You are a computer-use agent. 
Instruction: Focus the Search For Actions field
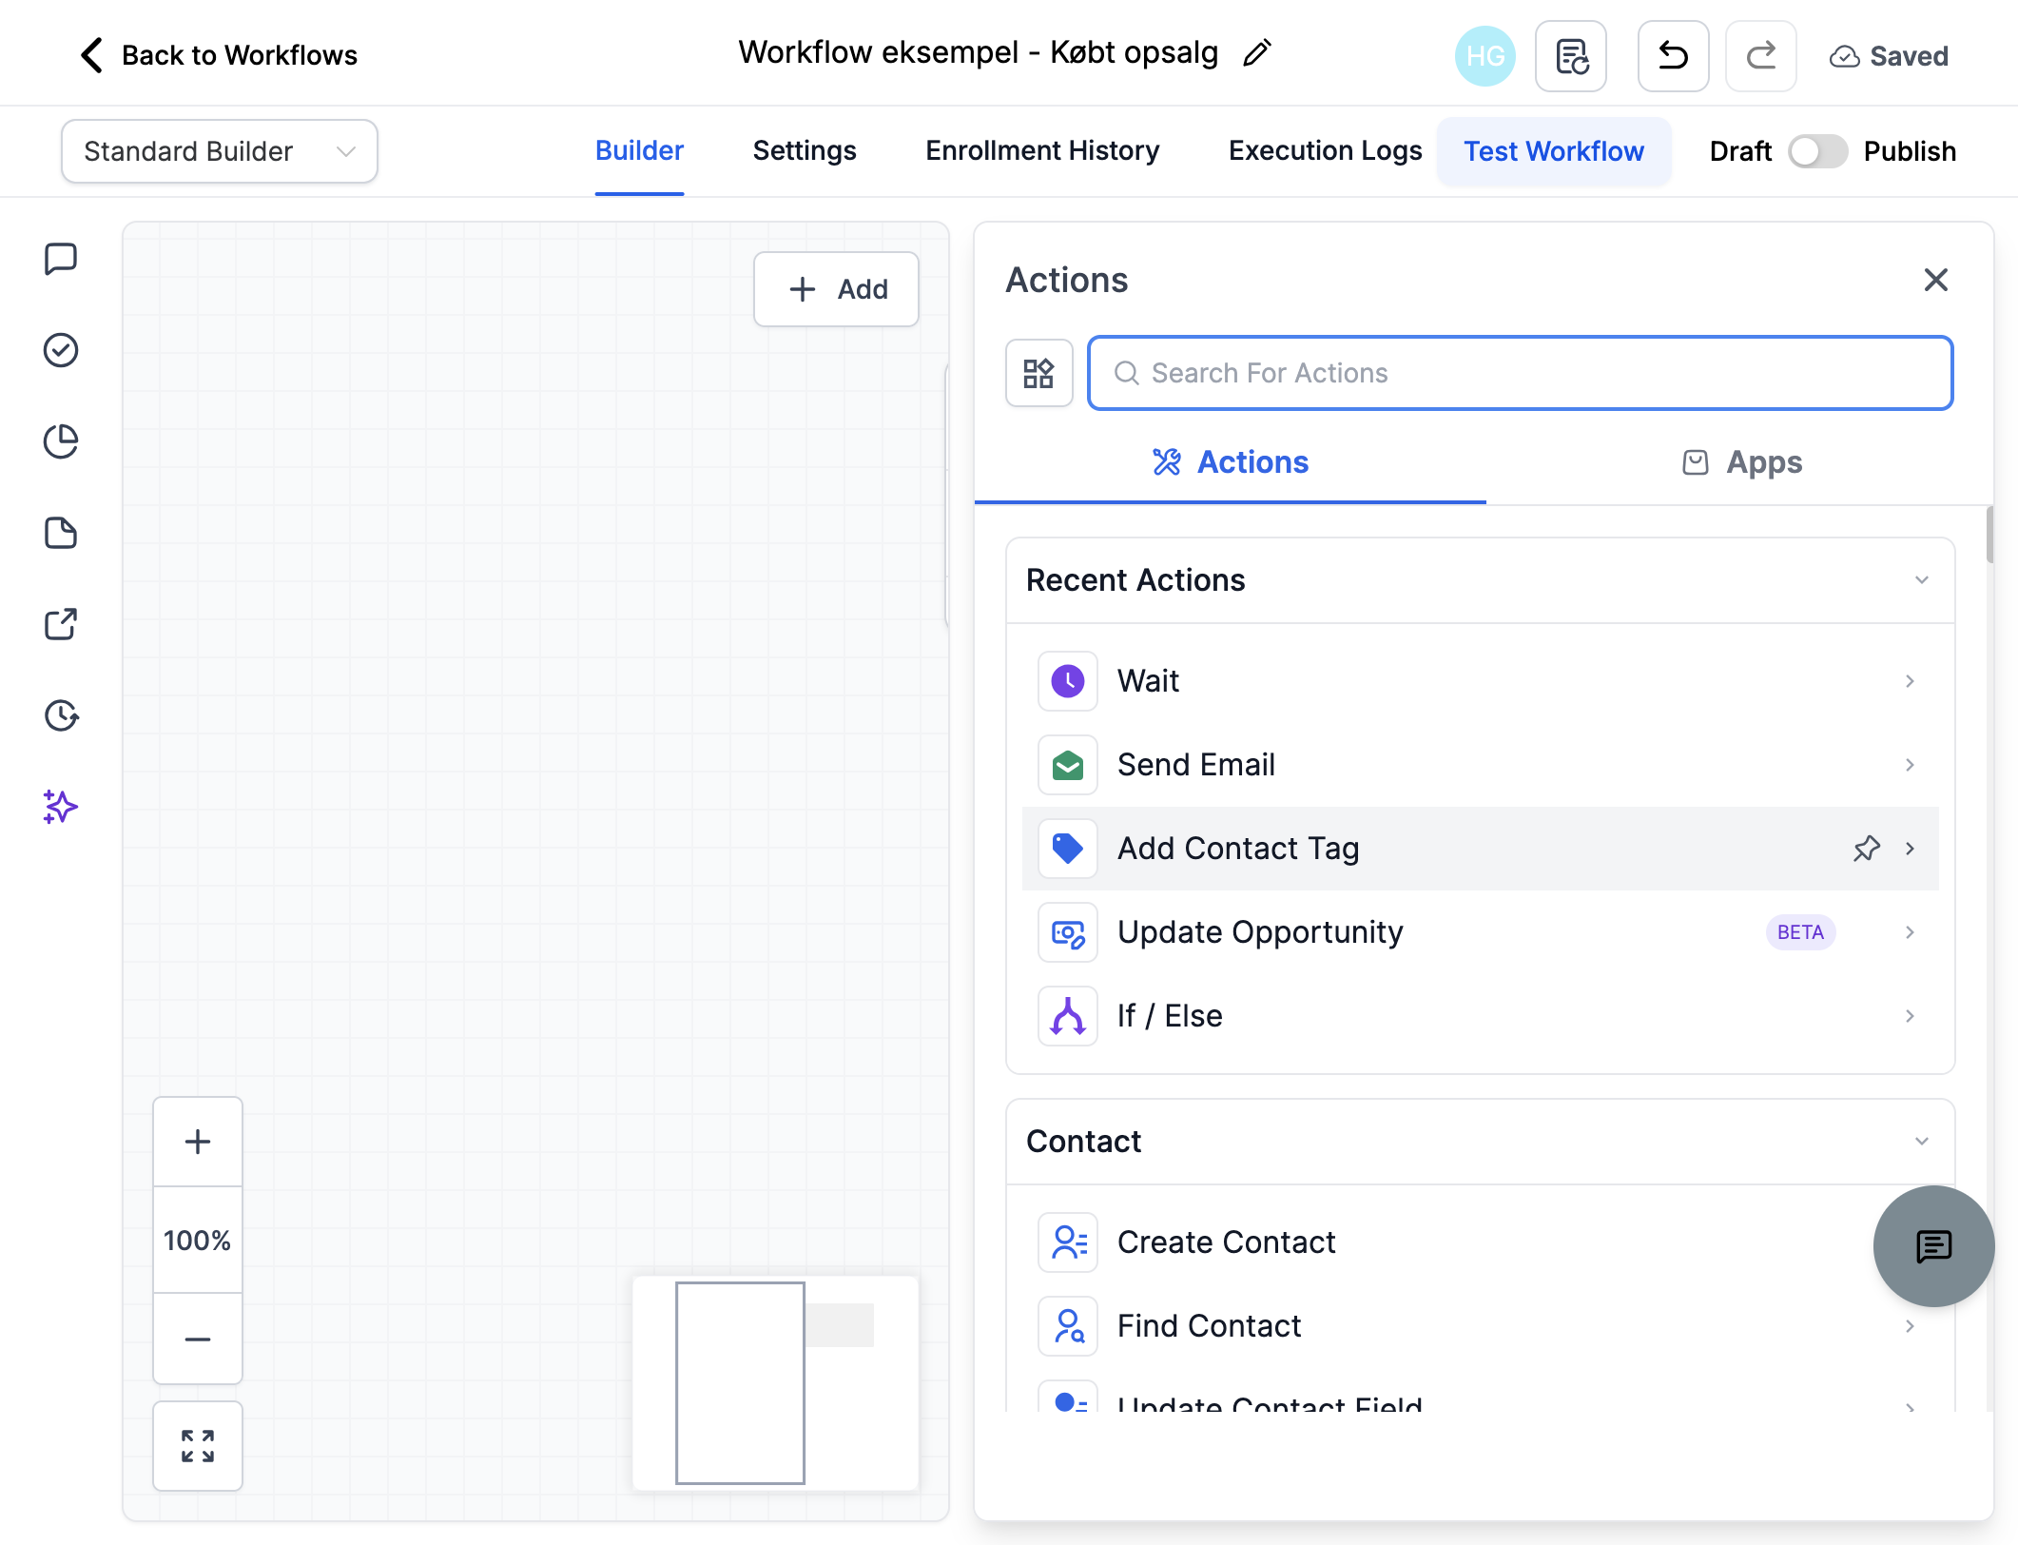click(x=1520, y=373)
